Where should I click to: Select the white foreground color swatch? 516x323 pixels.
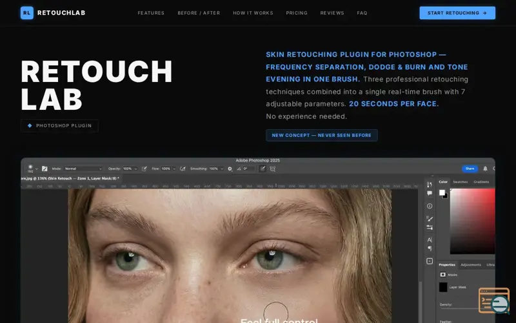442,192
